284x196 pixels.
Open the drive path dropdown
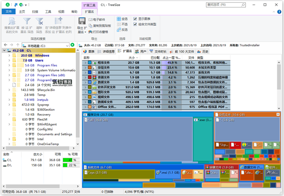pyautogui.click(x=67, y=45)
